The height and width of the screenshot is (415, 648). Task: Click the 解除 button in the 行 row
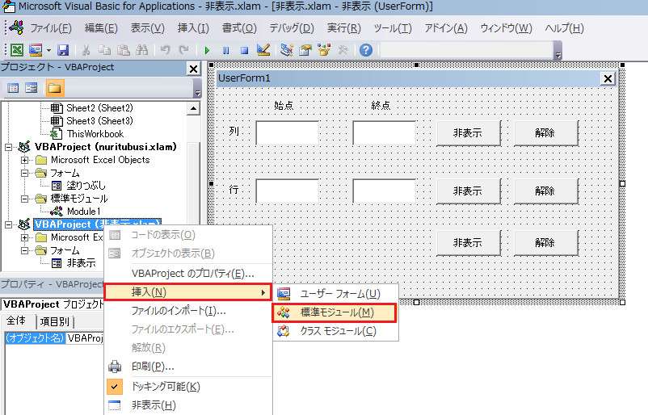coord(545,191)
